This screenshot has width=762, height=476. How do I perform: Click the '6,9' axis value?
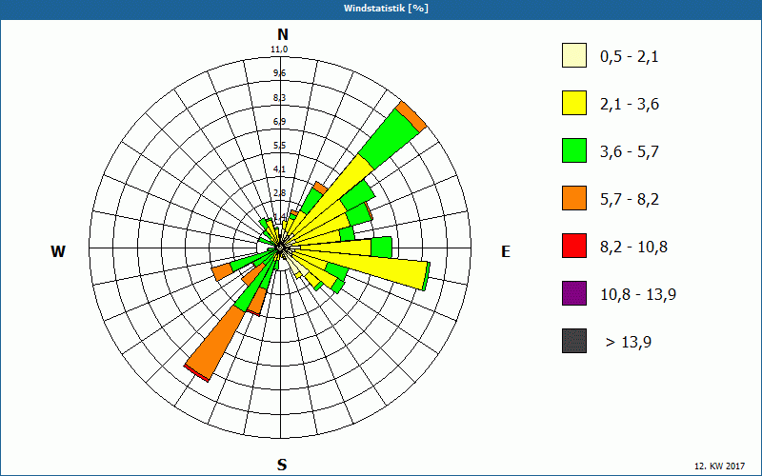[279, 122]
